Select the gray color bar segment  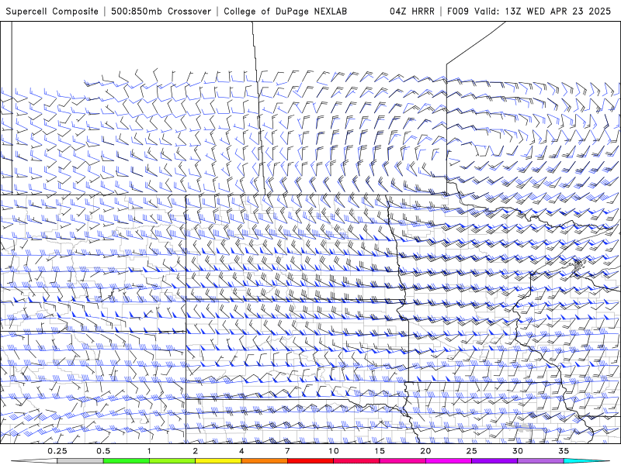80,461
